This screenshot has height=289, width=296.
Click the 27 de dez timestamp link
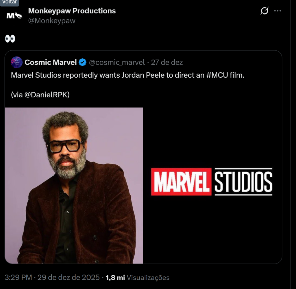(168, 62)
